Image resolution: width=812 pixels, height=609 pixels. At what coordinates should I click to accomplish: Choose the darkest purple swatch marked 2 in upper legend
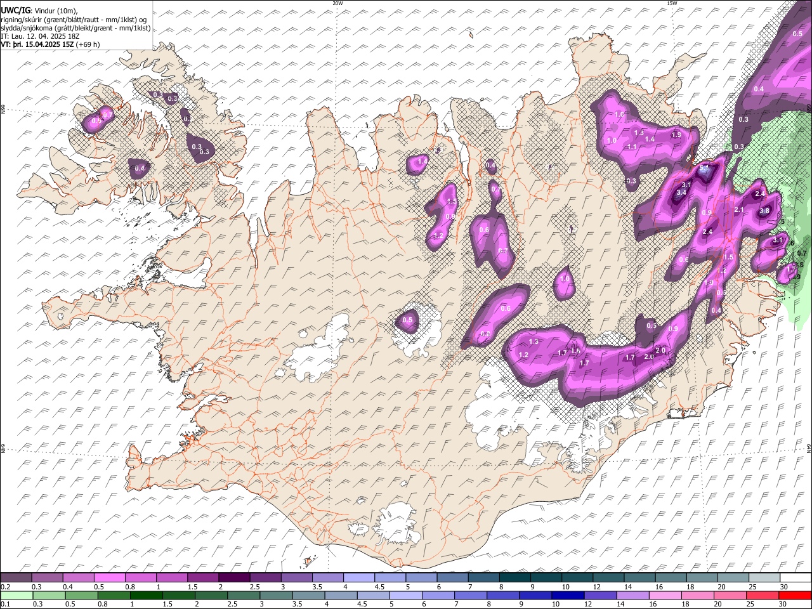click(233, 578)
